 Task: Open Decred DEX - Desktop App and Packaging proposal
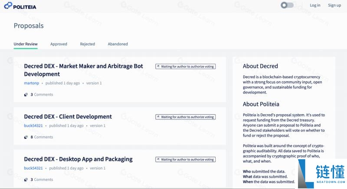pos(78,159)
